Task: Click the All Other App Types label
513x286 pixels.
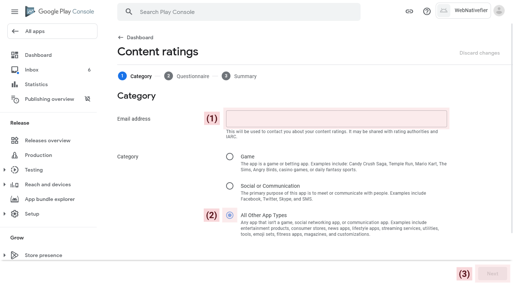Action: (263, 215)
